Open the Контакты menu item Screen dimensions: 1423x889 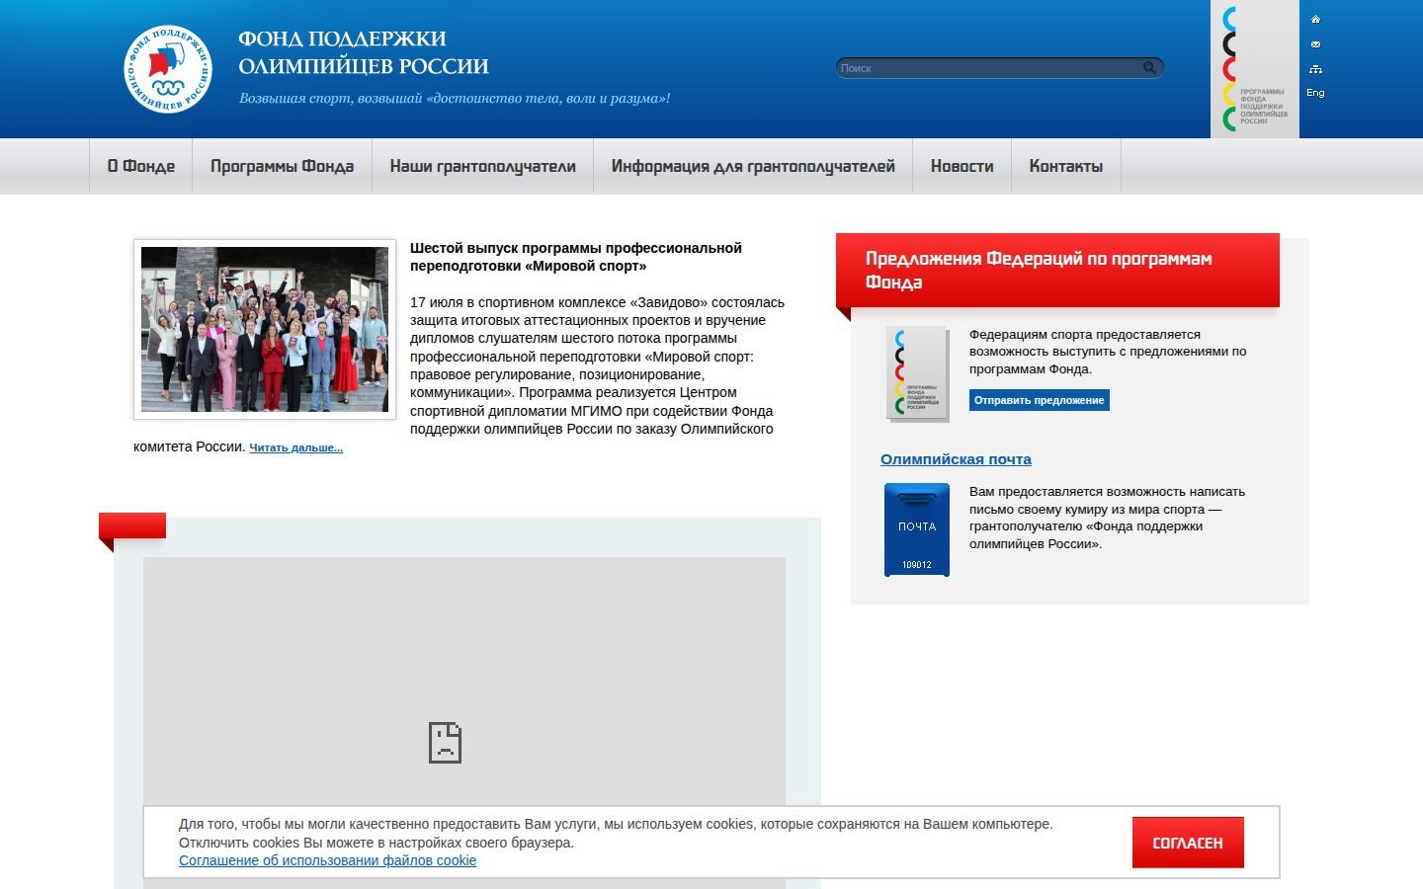point(1066,166)
